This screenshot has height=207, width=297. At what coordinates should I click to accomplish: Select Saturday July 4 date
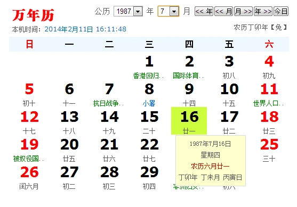click(x=269, y=67)
